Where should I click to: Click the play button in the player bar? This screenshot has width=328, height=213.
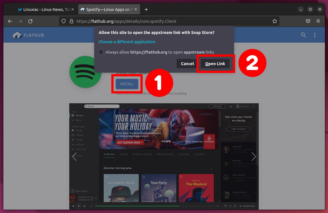coord(79,206)
